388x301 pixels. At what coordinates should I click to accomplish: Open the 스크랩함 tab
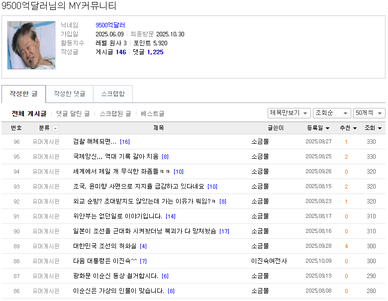pyautogui.click(x=113, y=94)
